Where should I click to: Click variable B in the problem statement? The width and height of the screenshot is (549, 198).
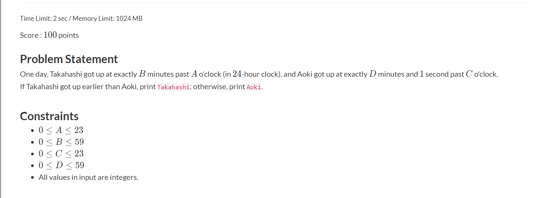coord(142,74)
